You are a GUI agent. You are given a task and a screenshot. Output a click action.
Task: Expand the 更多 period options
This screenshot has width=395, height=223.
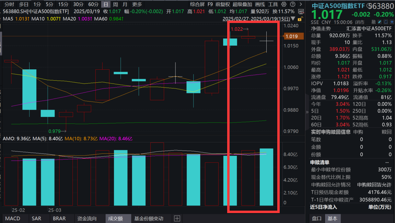coord(136,4)
